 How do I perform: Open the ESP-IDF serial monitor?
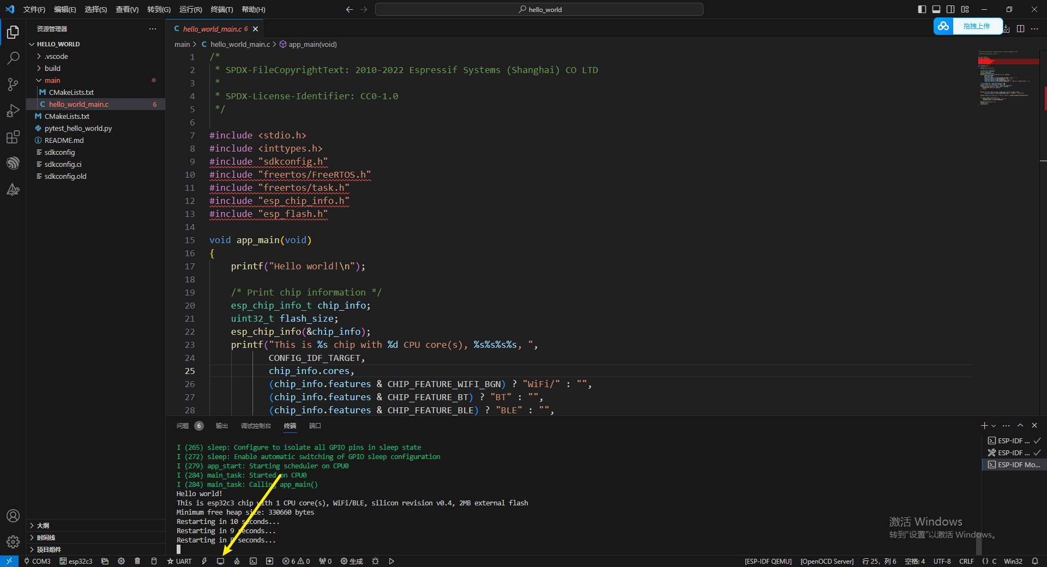(x=221, y=561)
